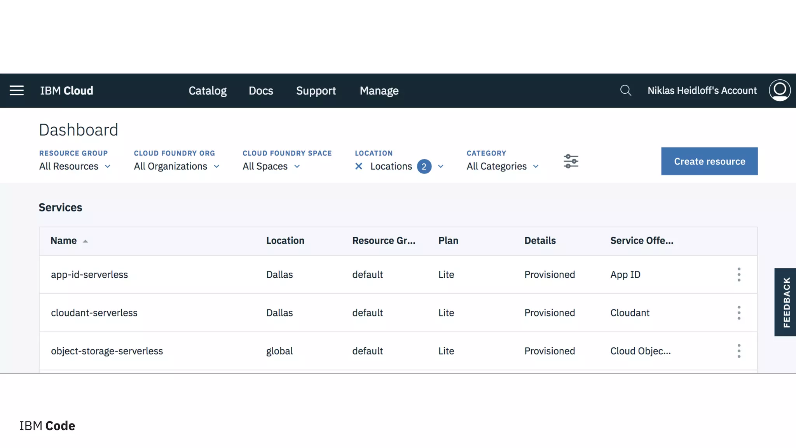Open the filter settings sliders icon

(x=571, y=161)
